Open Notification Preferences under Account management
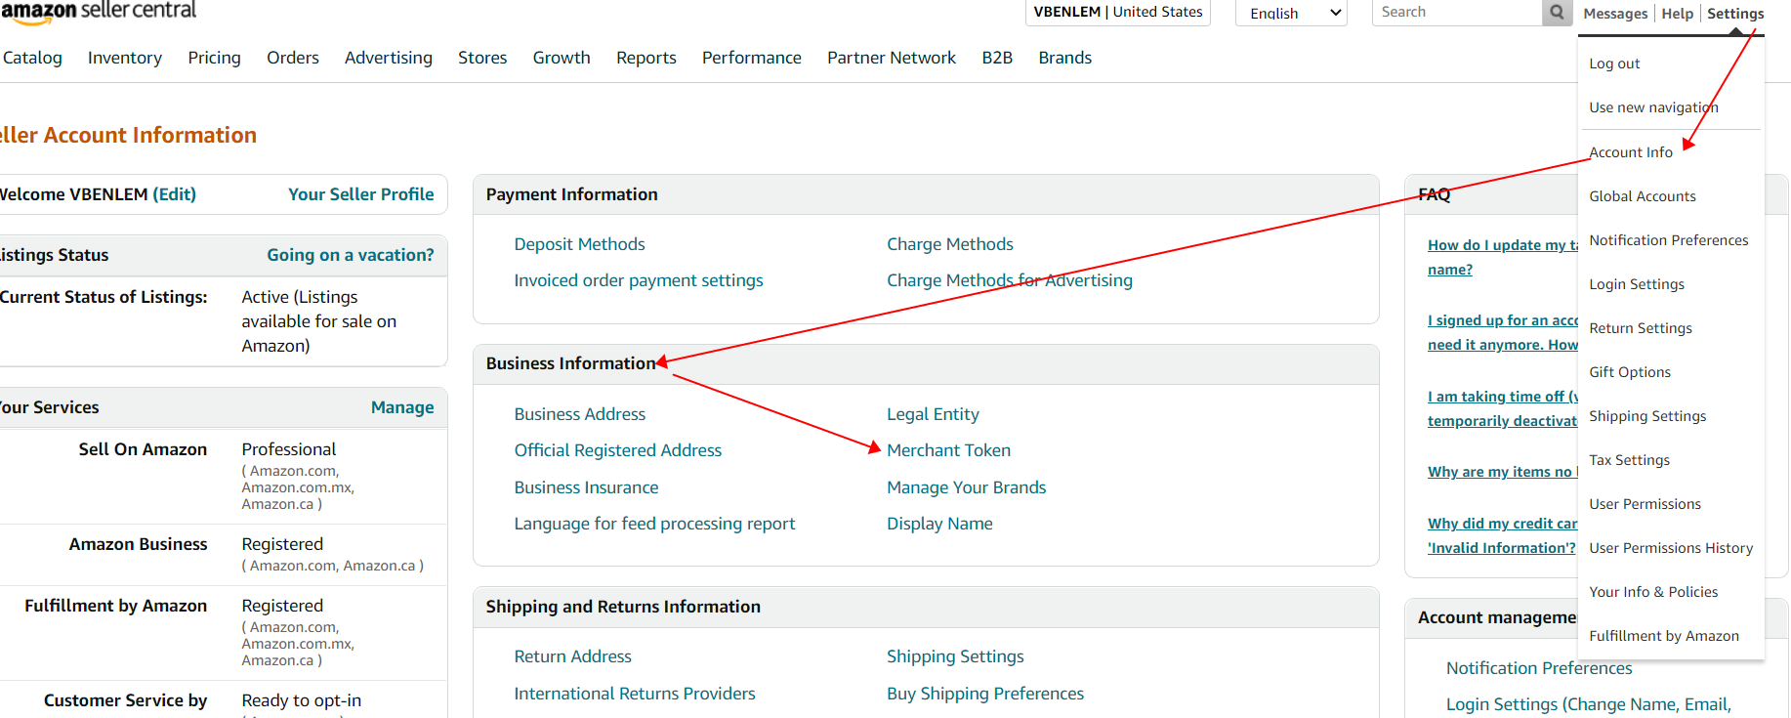Viewport: 1791px width, 718px height. pos(1539,668)
